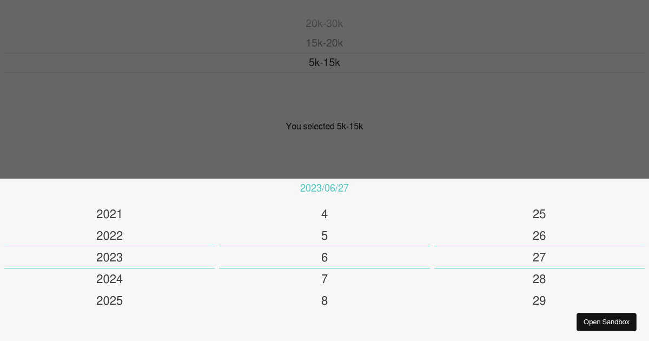Screen dimensions: 649x341
Task: Select month 8 at the column bottom
Action: (325, 301)
